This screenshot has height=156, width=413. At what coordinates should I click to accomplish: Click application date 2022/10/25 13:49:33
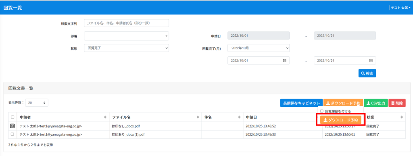pos(261,135)
